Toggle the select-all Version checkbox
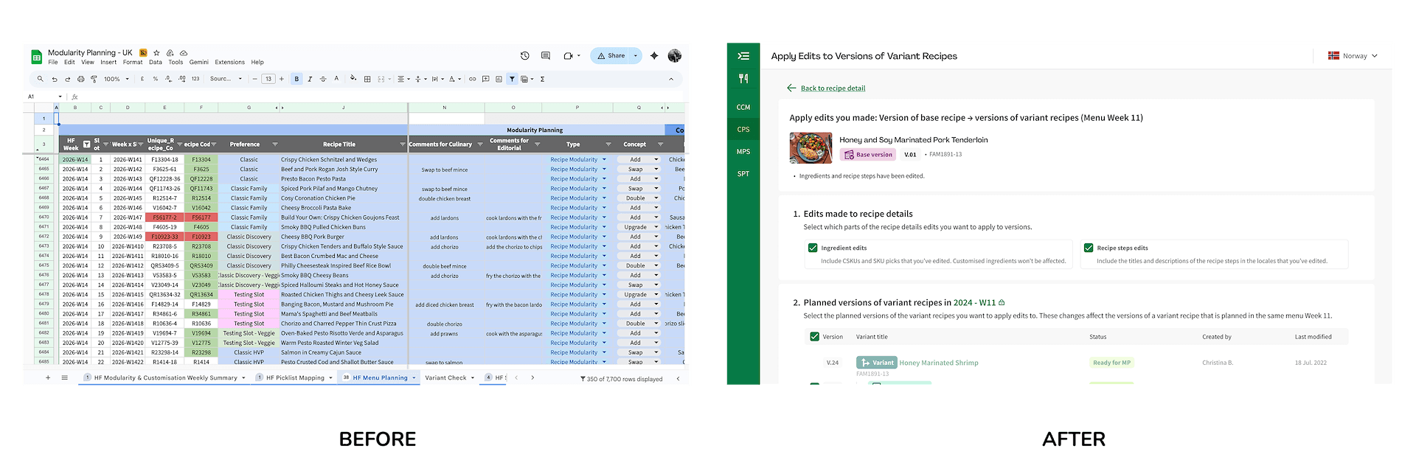Viewport: 1416px width, 474px height. 815,337
